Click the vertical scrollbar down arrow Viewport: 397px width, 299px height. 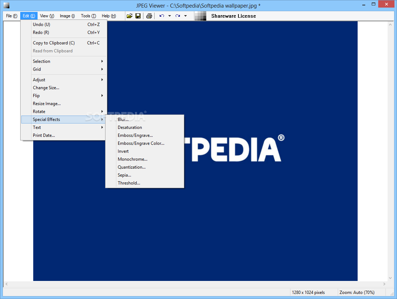click(x=390, y=278)
